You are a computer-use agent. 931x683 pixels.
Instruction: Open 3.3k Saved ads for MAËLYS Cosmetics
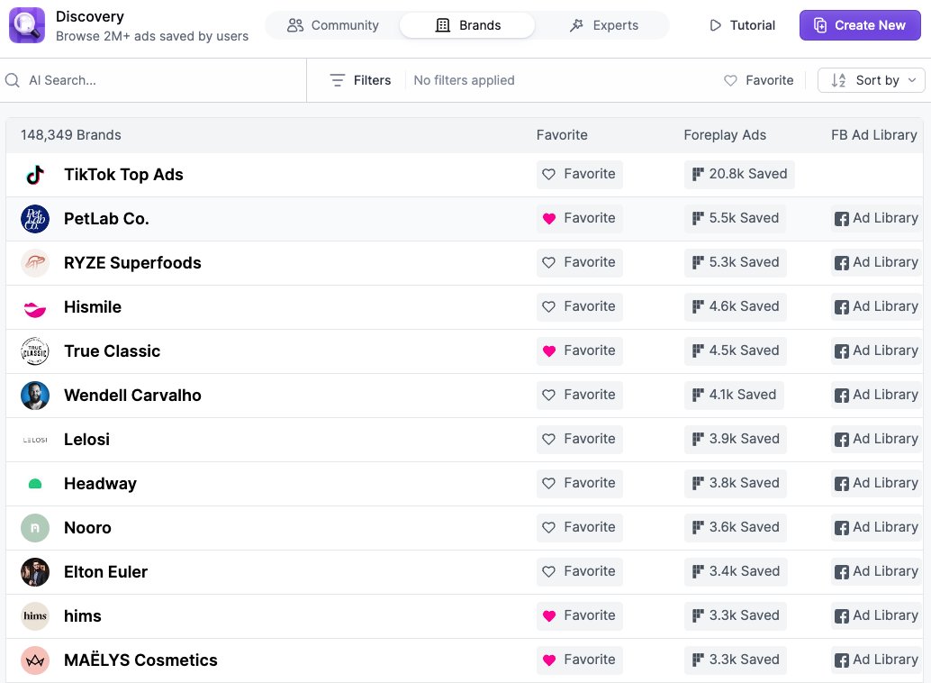point(735,660)
